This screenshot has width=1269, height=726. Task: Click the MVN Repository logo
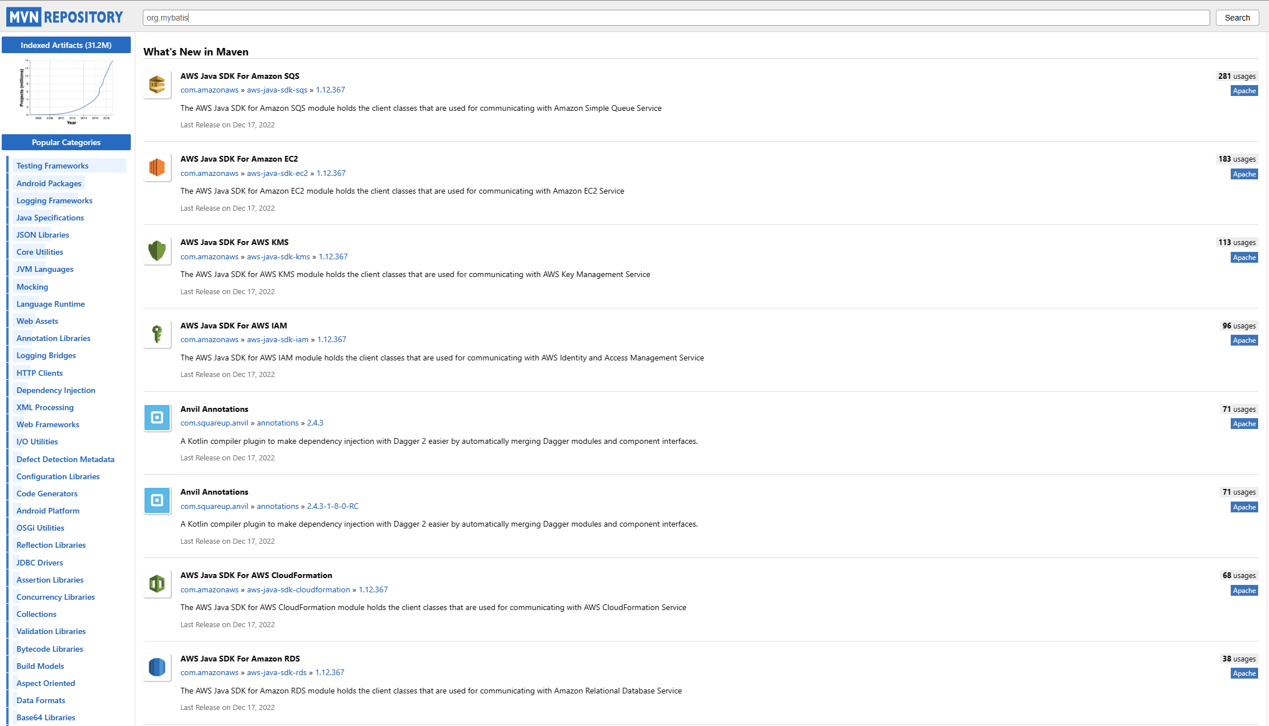(x=65, y=17)
